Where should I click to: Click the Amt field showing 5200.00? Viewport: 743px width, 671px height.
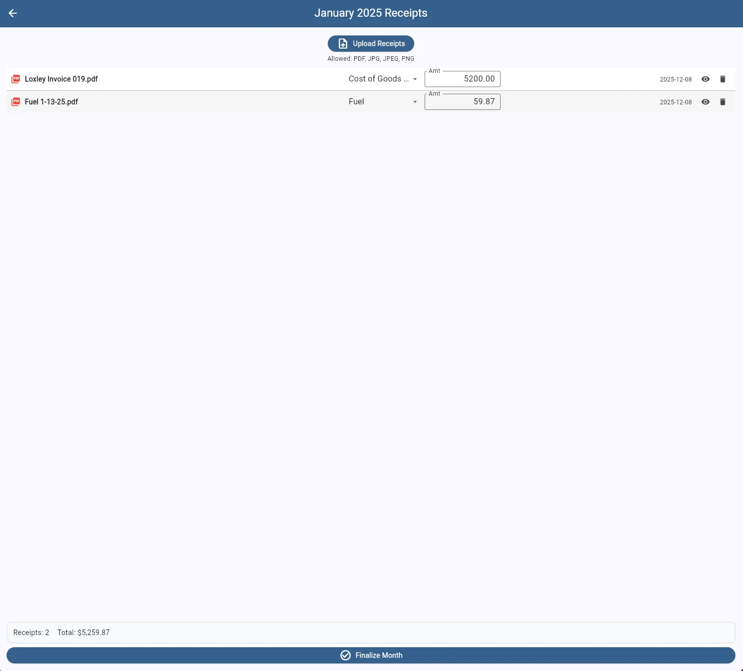(x=462, y=79)
